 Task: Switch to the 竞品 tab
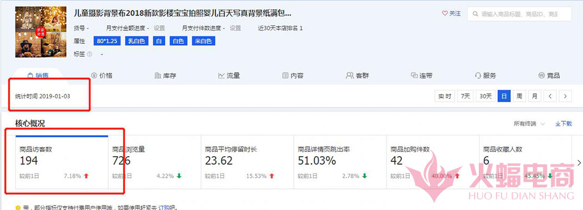click(x=549, y=76)
